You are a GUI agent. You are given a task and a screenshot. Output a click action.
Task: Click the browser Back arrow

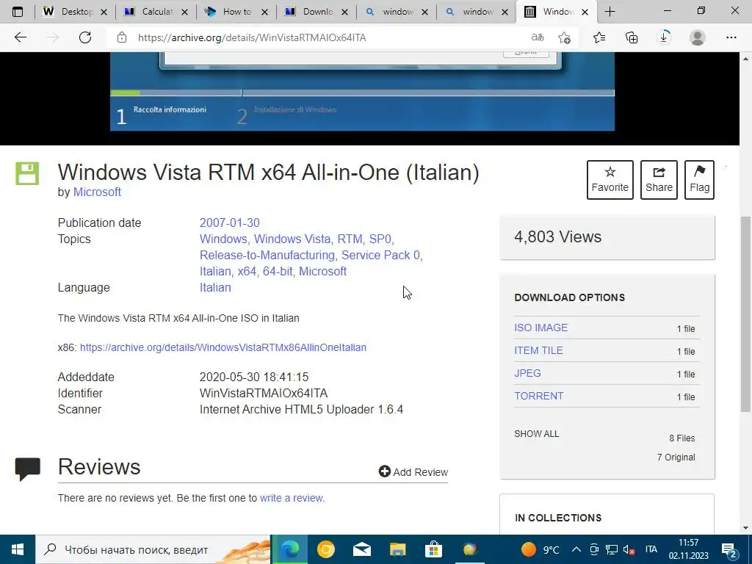pyautogui.click(x=20, y=37)
